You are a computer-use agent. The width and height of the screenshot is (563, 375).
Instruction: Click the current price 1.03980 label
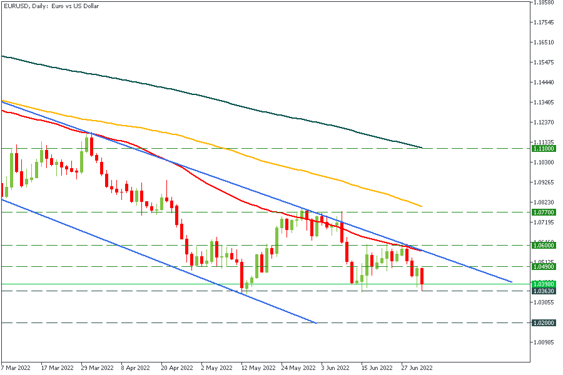[542, 284]
